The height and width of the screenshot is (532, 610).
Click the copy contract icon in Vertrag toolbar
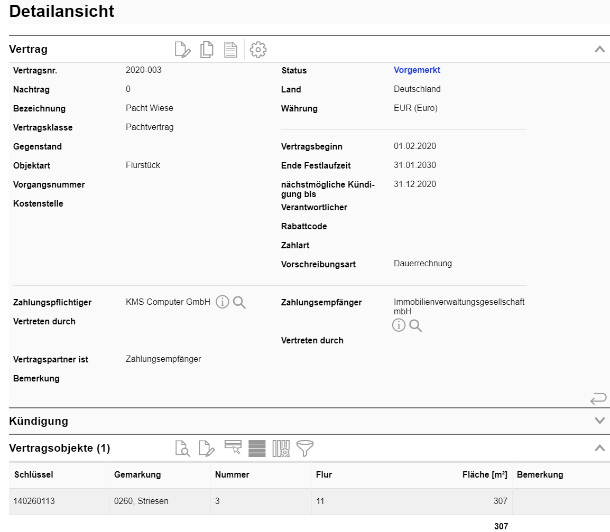pyautogui.click(x=207, y=50)
